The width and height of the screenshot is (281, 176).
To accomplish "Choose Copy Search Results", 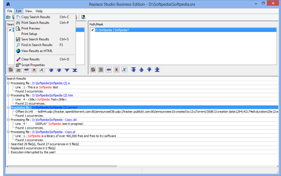I will tap(45, 17).
